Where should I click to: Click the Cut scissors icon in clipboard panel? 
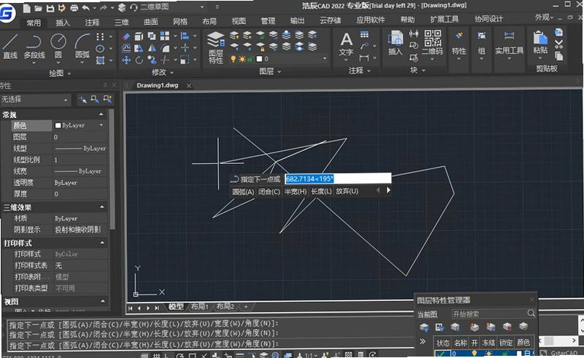click(558, 44)
